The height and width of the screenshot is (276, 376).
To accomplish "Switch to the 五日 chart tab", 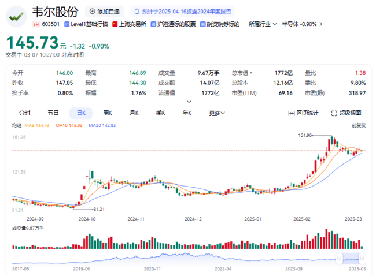I will [53, 113].
